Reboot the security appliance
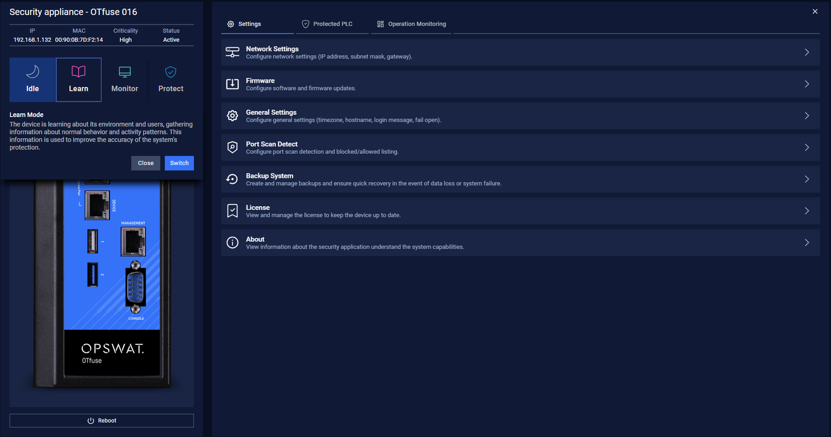Viewport: 831px width, 437px height. coord(102,420)
